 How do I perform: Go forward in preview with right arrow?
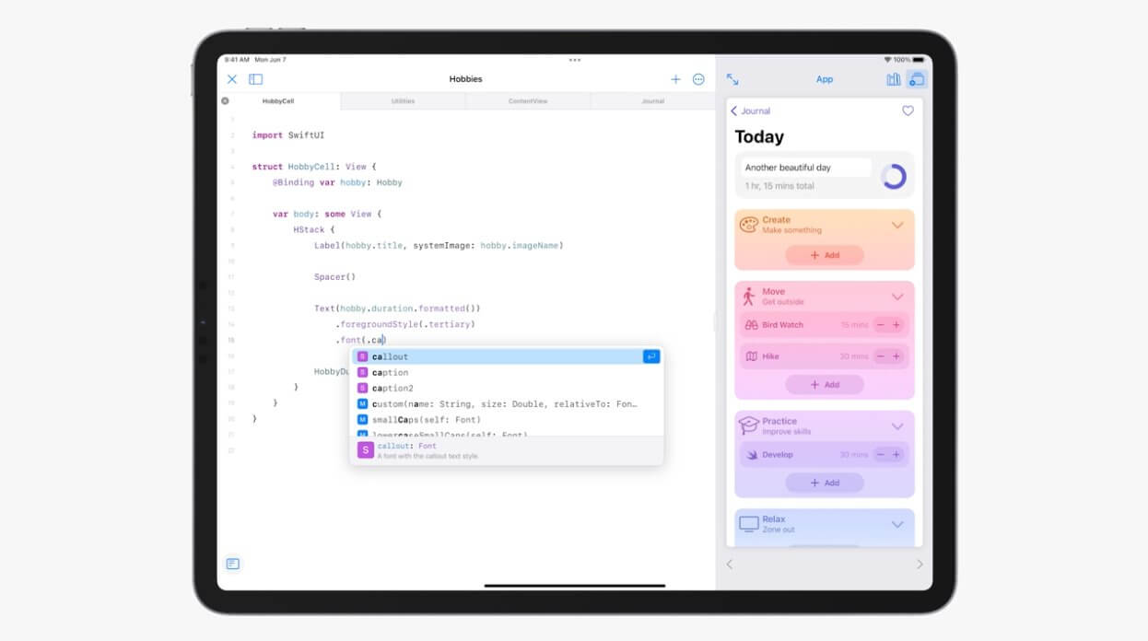[x=919, y=565]
